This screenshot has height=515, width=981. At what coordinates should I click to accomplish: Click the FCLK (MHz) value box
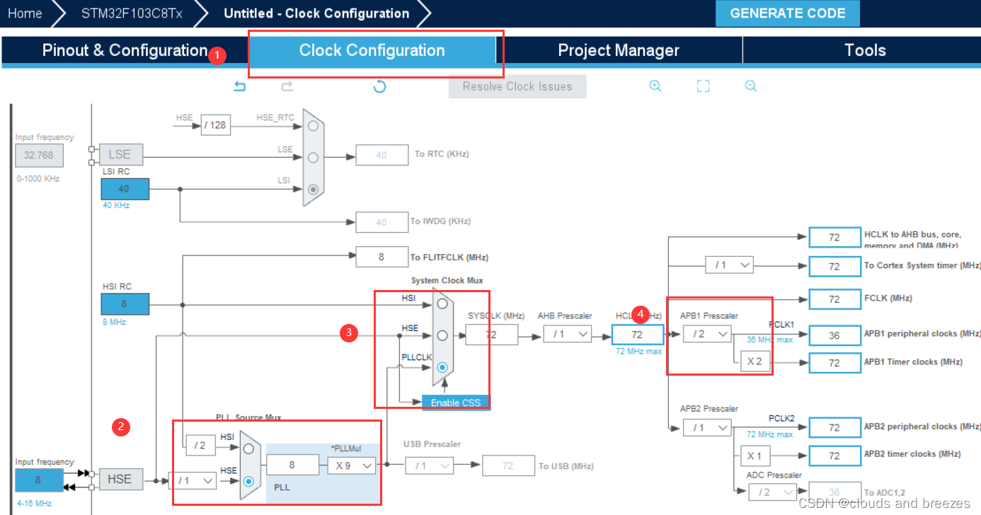834,299
